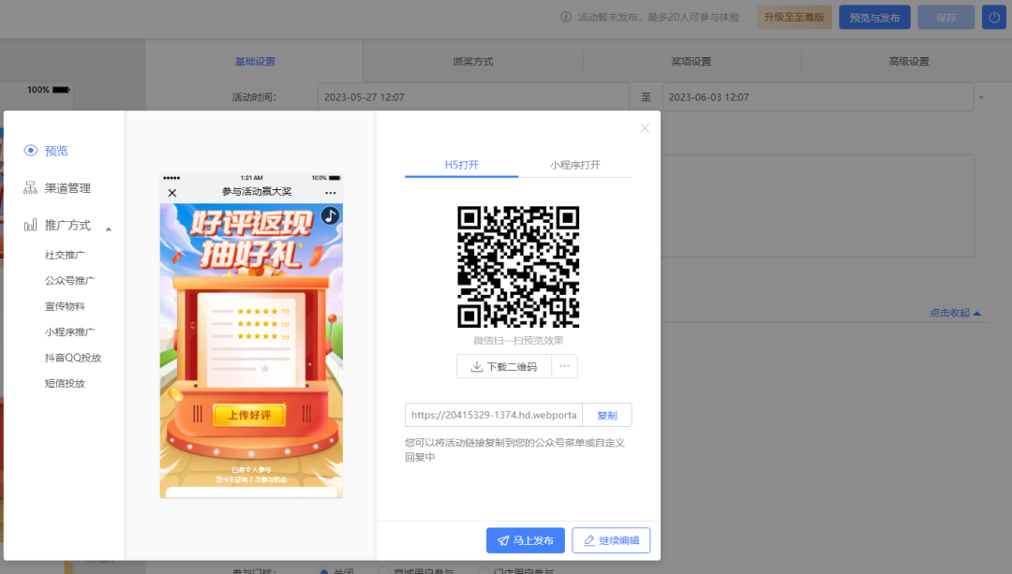Click the paper-plane icon on 马上发布
Viewport: 1012px width, 574px height.
point(503,540)
